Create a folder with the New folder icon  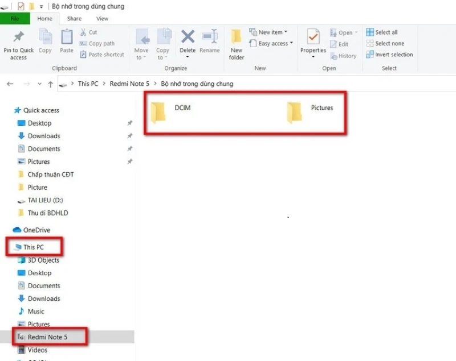point(237,39)
